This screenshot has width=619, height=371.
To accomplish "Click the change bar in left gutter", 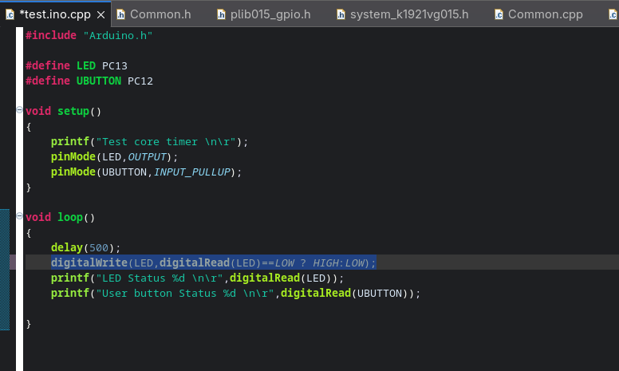I will (5, 270).
